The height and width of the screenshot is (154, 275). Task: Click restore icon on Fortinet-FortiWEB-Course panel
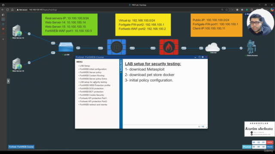(199, 57)
